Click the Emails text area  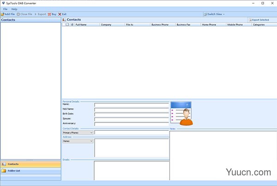(132, 171)
